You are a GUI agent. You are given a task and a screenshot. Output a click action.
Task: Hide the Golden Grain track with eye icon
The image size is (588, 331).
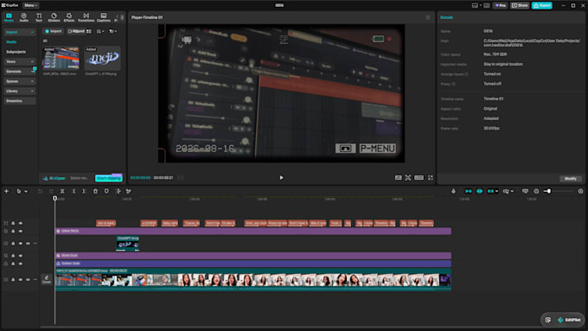click(x=21, y=264)
